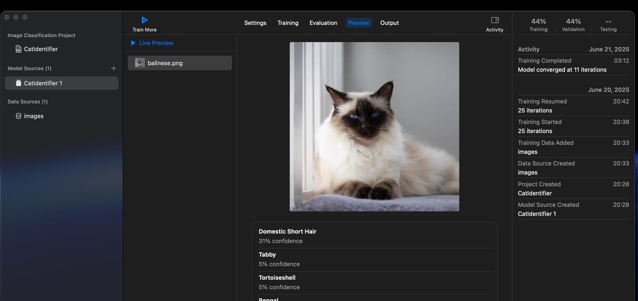The height and width of the screenshot is (301, 638).
Task: Click the Tabby prediction row
Action: pyautogui.click(x=374, y=260)
